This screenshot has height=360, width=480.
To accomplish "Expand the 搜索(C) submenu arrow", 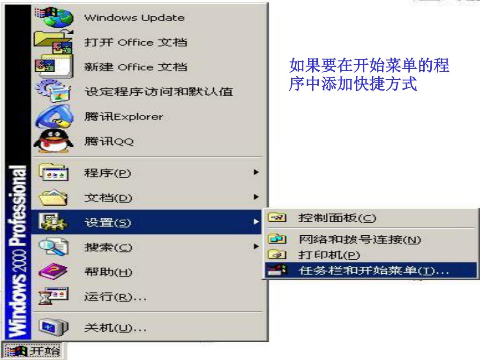I will pyautogui.click(x=256, y=247).
